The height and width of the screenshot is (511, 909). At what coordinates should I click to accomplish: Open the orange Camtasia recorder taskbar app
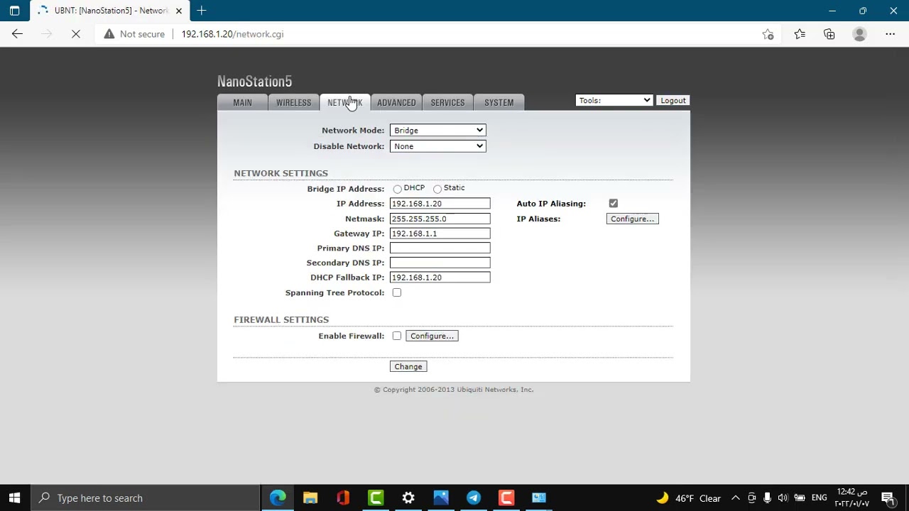506,498
